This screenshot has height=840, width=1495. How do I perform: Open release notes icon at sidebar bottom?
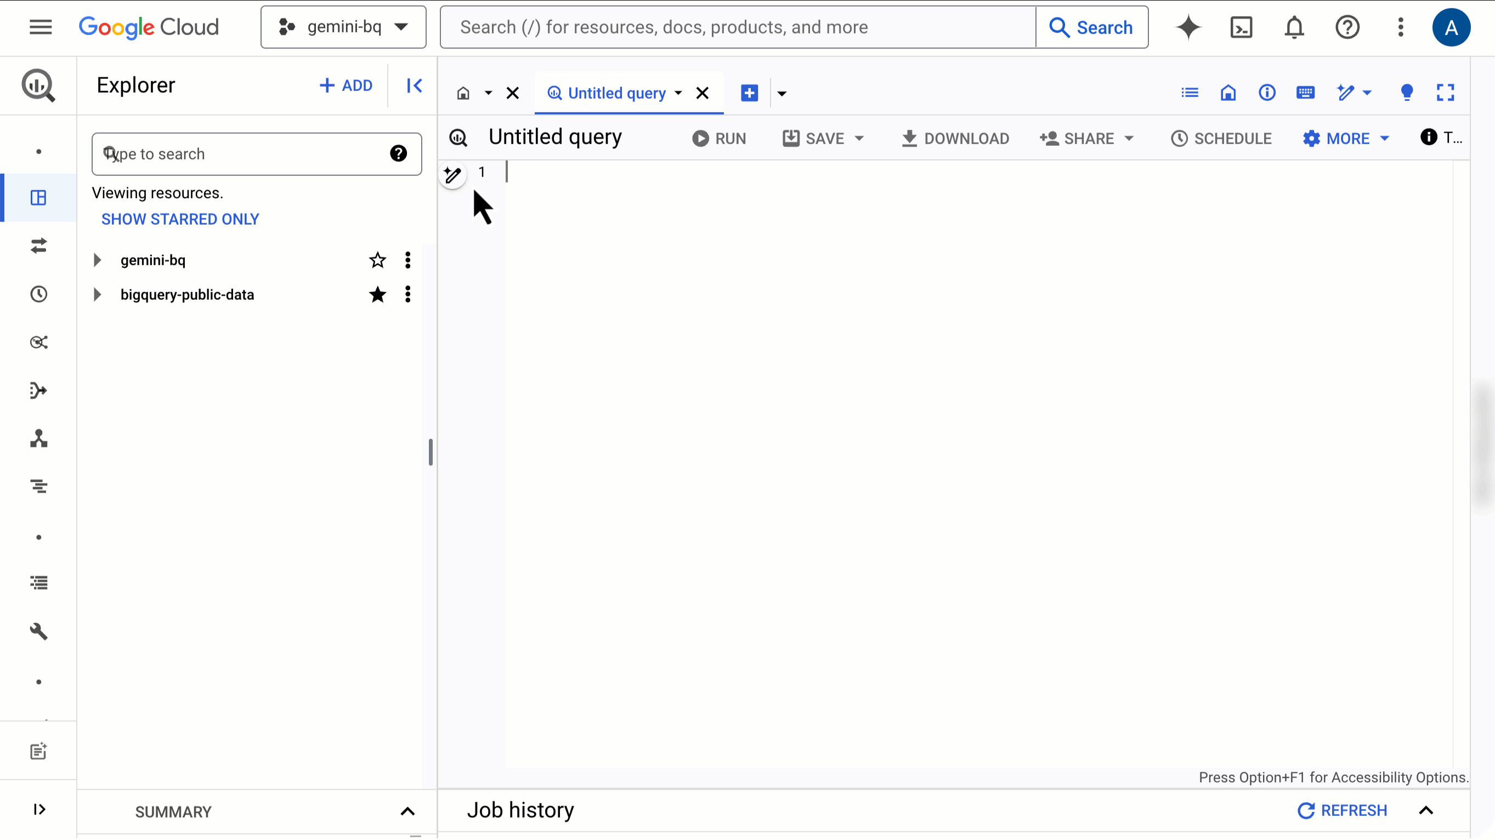tap(38, 751)
